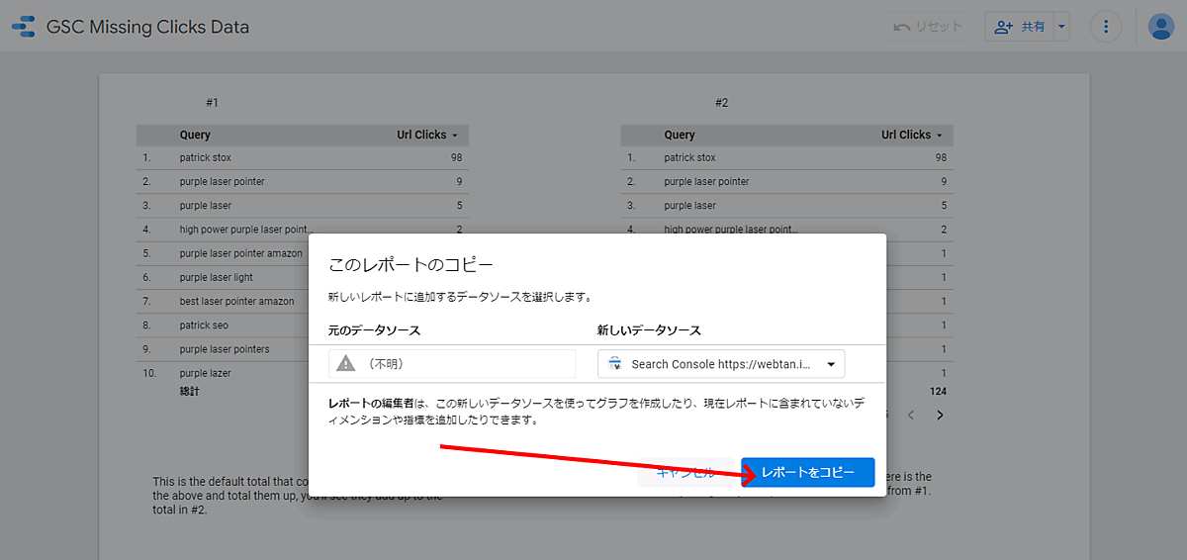Click the report title GSC Missing Clicks Data
The height and width of the screenshot is (560, 1187).
[x=147, y=27]
